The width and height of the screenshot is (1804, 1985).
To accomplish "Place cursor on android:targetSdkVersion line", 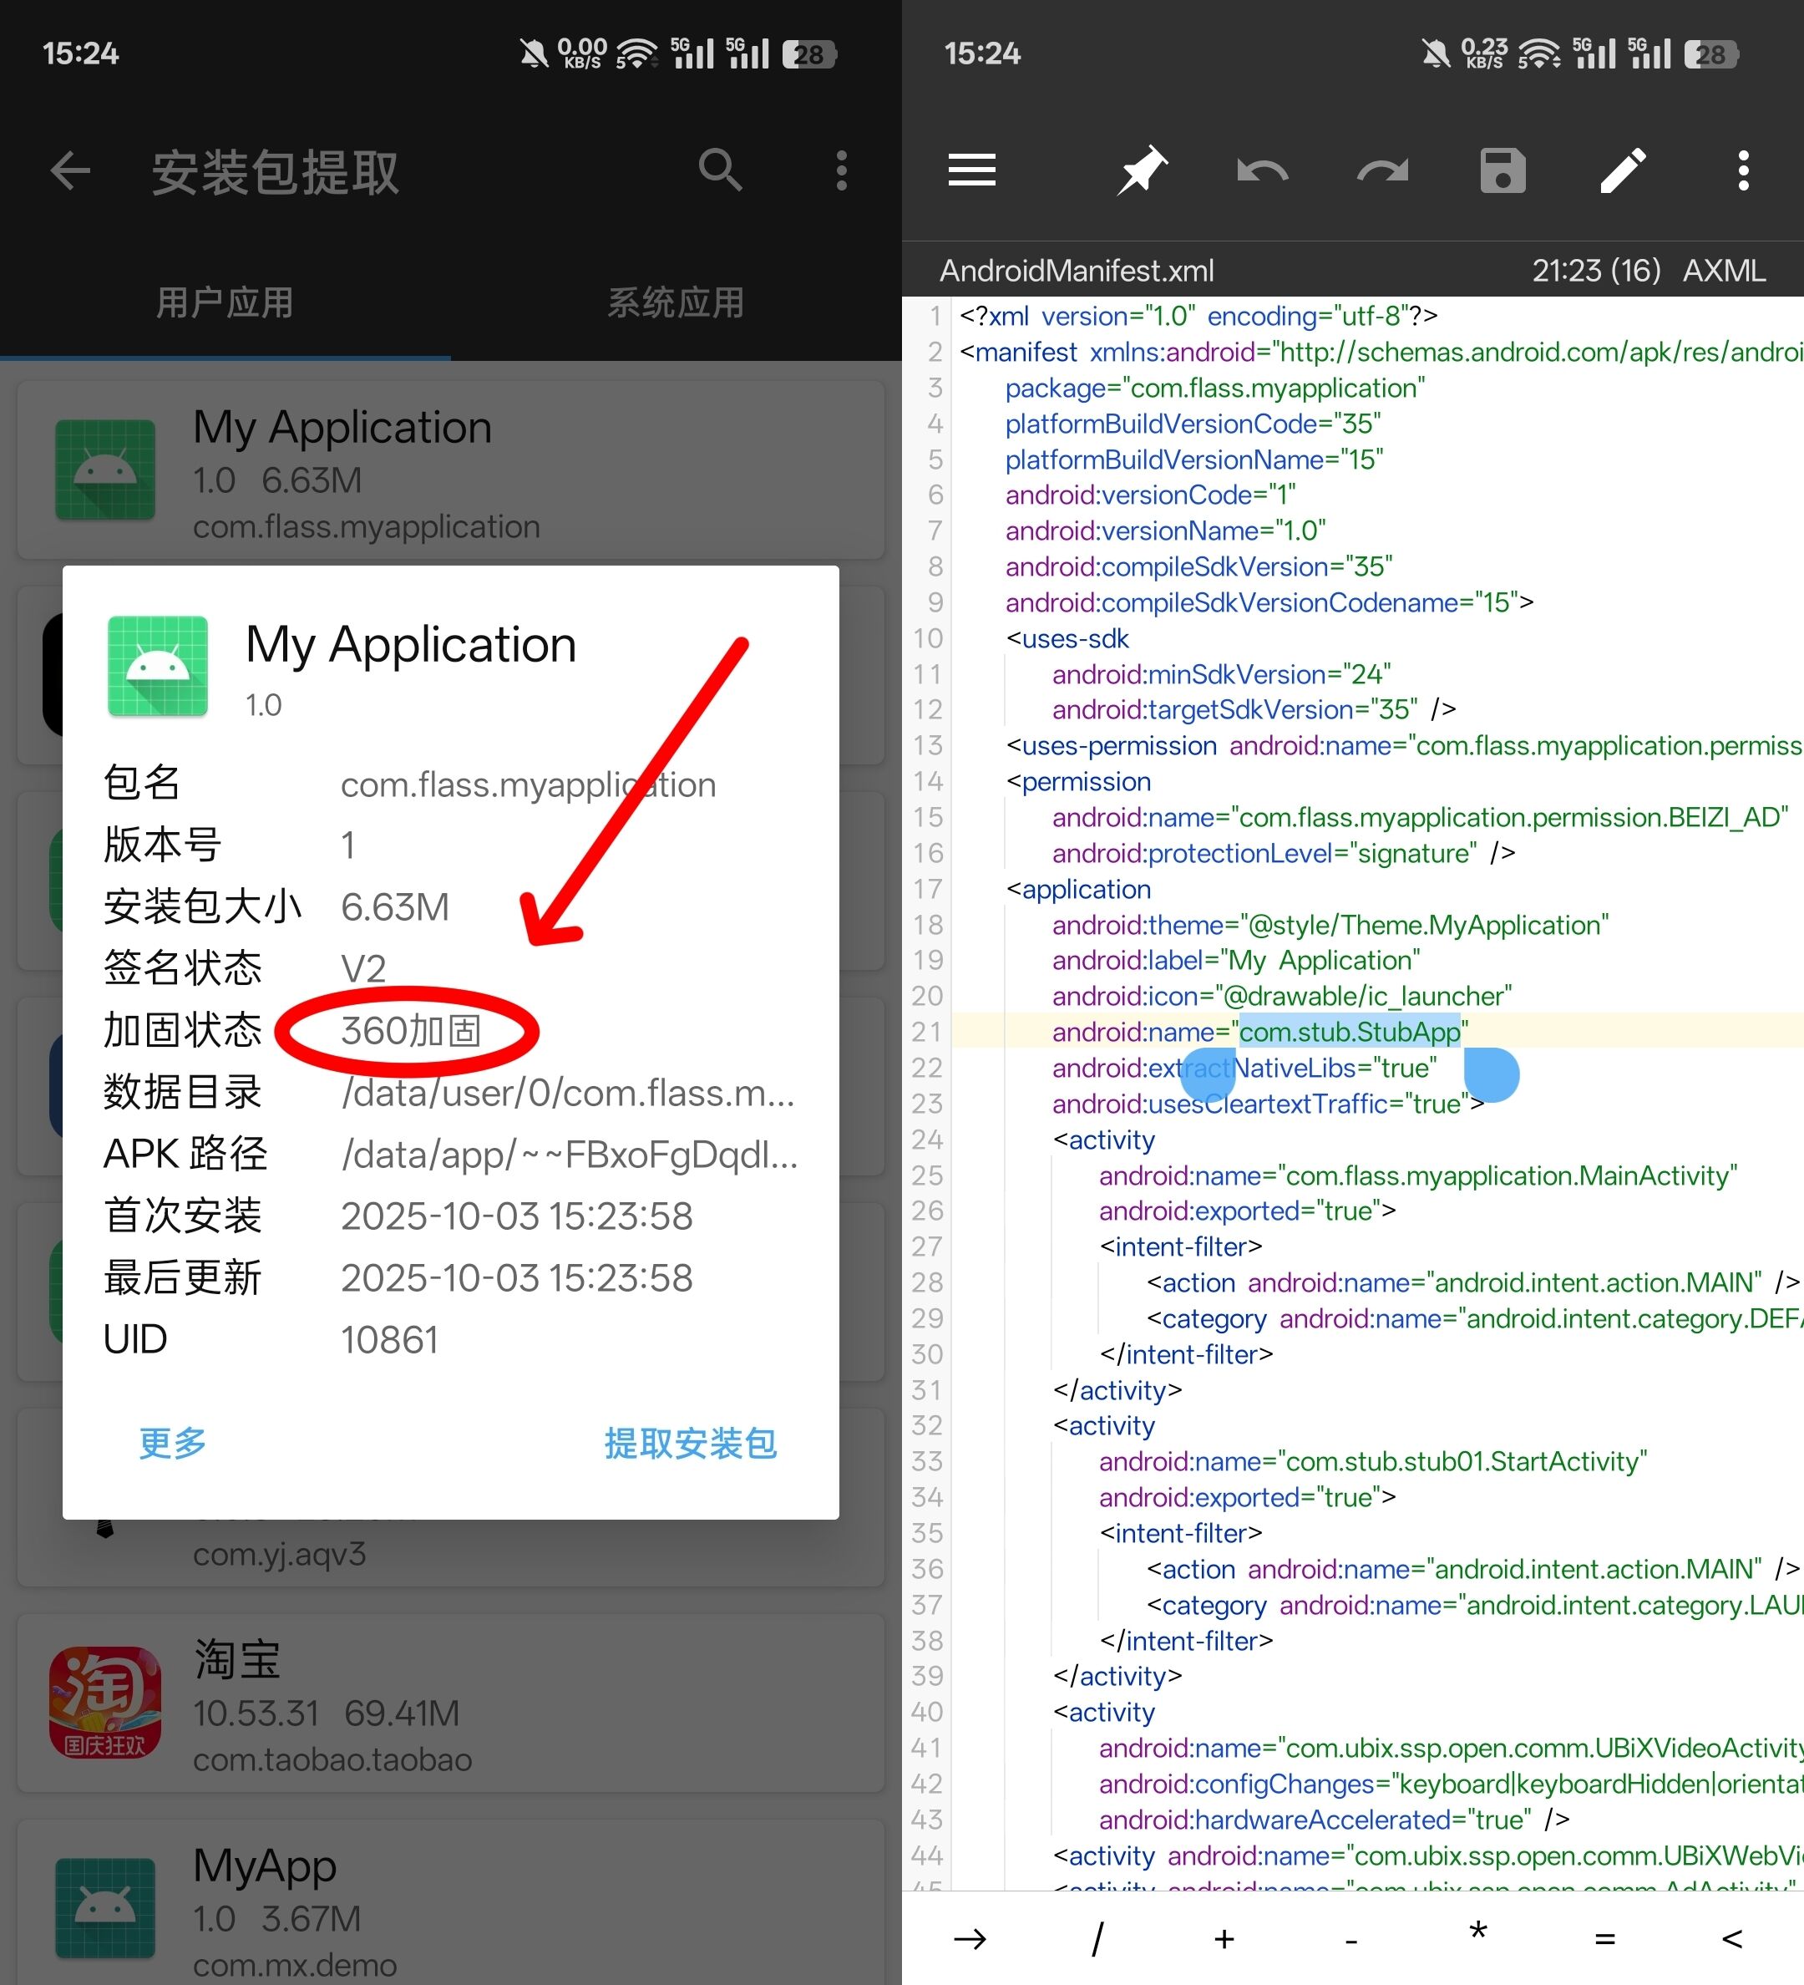I will [x=1254, y=709].
